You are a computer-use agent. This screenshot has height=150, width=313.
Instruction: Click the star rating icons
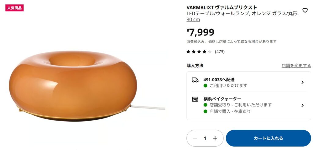point(199,52)
